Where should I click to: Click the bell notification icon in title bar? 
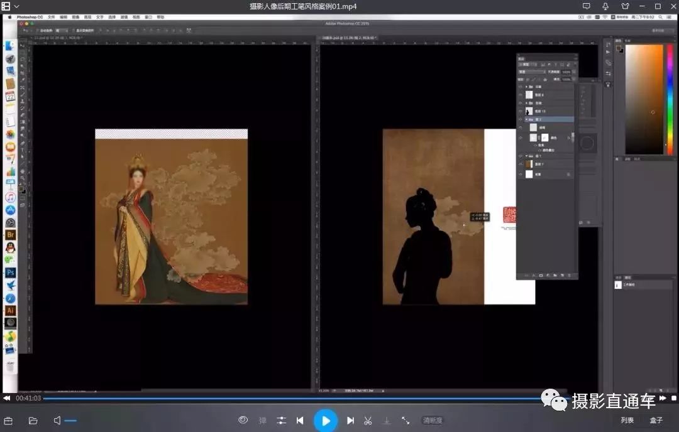click(x=605, y=6)
